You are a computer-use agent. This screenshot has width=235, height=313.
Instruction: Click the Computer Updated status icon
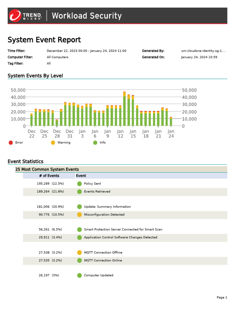[x=80, y=275]
